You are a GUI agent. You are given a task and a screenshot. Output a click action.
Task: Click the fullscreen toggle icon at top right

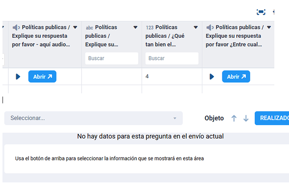261,12
